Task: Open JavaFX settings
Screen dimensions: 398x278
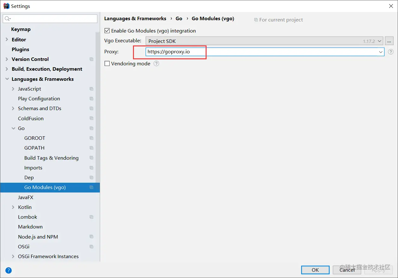Action: point(26,198)
